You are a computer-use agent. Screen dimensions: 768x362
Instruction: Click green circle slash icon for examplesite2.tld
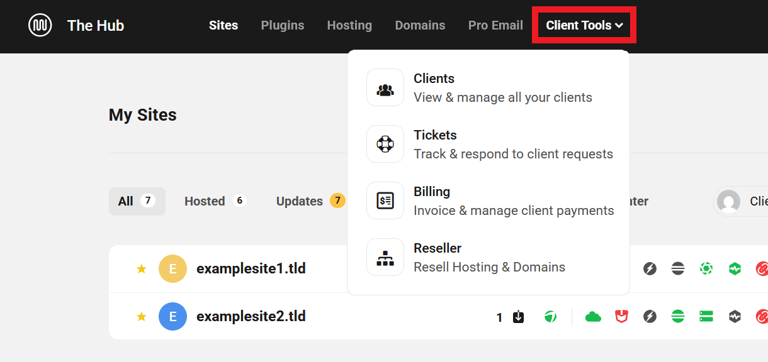coord(551,317)
